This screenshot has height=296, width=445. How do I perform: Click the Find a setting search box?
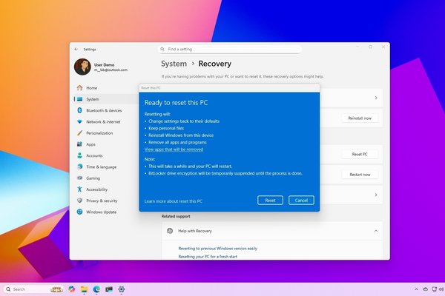tap(230, 49)
